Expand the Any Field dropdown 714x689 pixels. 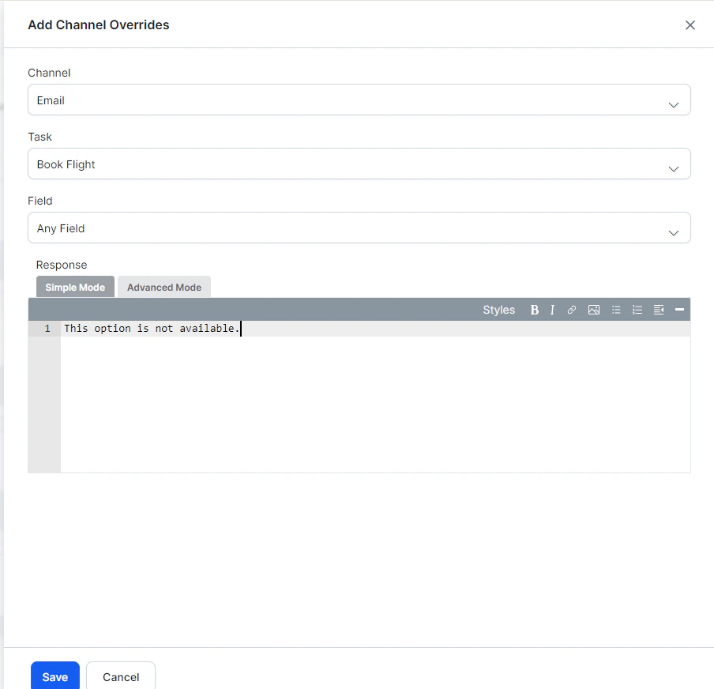pyautogui.click(x=359, y=228)
